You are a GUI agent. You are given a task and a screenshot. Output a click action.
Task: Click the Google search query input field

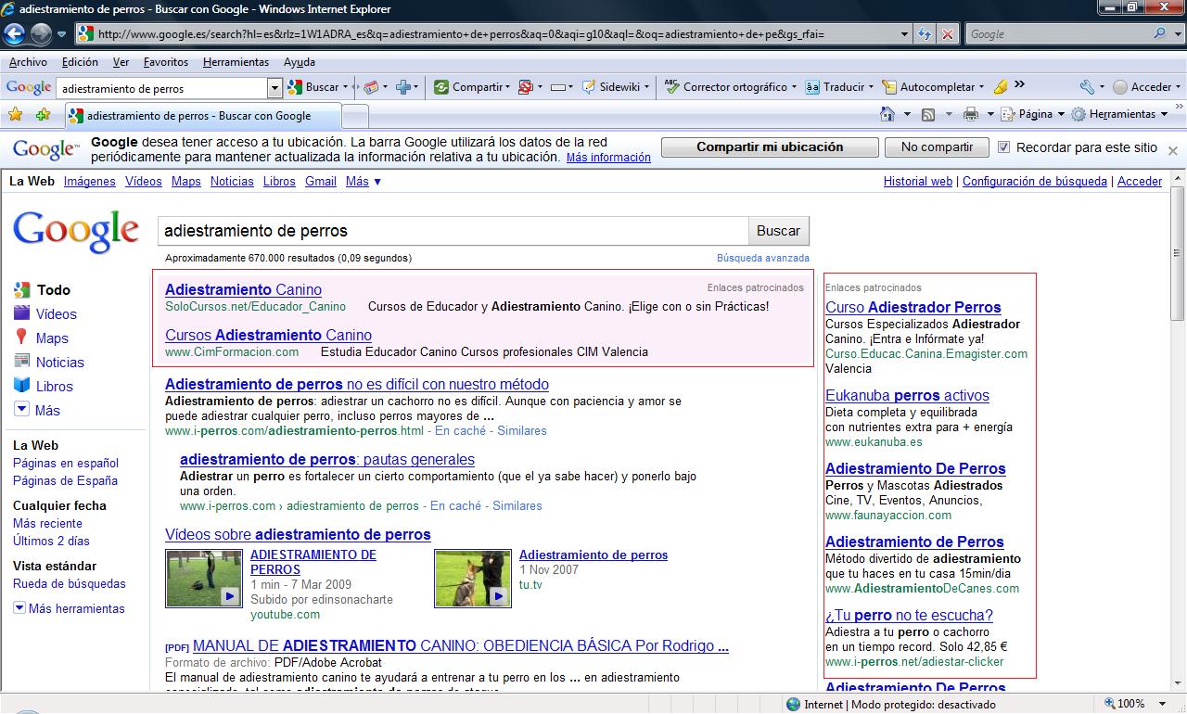(453, 231)
